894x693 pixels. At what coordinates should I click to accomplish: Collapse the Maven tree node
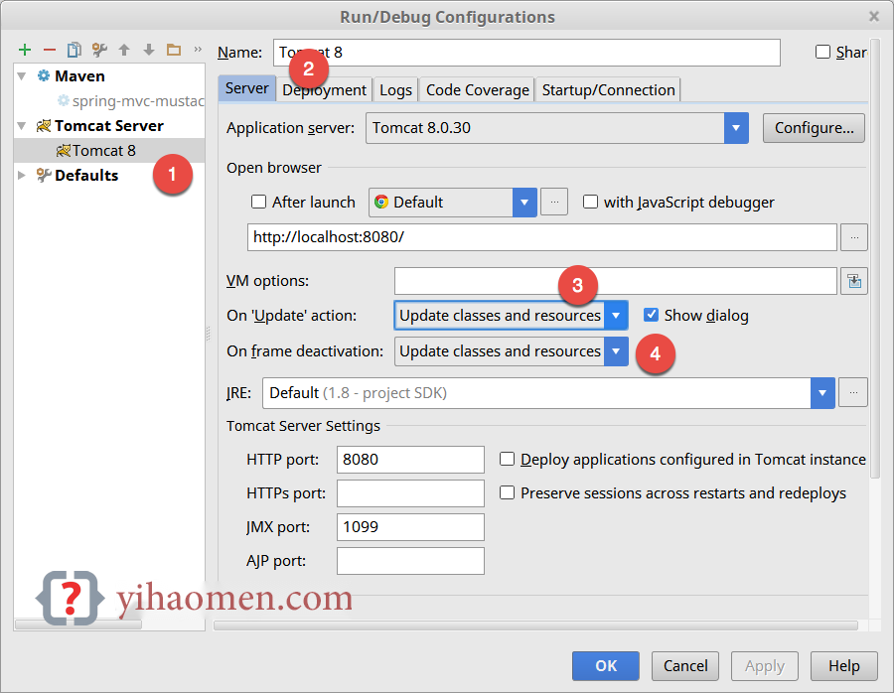(x=22, y=76)
